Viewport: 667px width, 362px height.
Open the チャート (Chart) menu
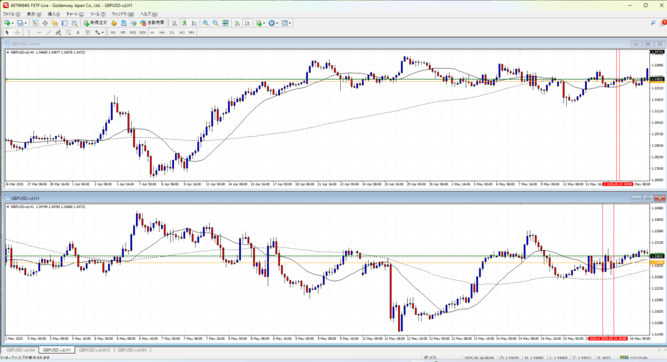(74, 14)
